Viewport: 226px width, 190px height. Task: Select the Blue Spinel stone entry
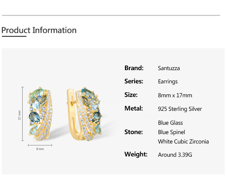pyautogui.click(x=171, y=132)
